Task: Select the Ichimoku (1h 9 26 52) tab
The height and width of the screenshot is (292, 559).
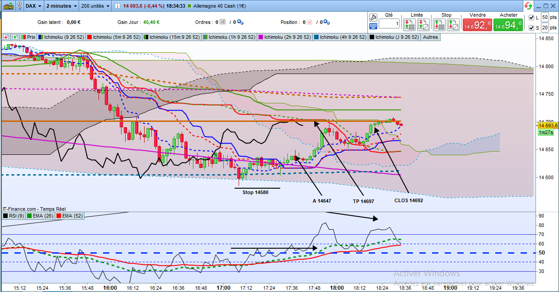Action: click(229, 37)
